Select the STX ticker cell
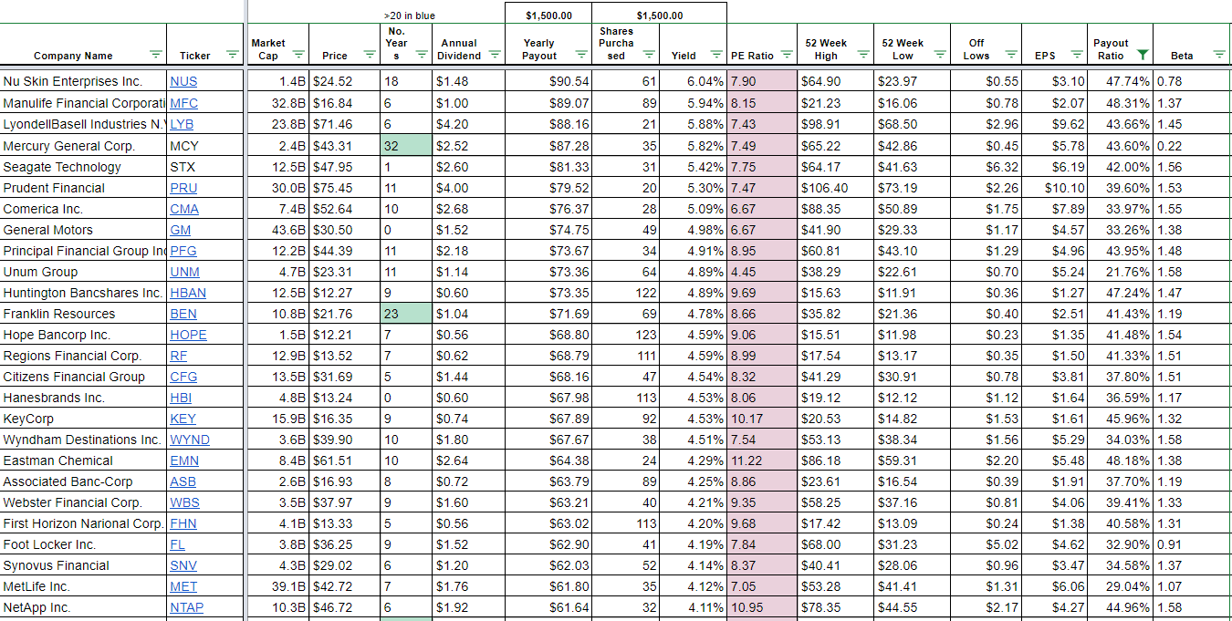This screenshot has width=1232, height=621. 207,167
